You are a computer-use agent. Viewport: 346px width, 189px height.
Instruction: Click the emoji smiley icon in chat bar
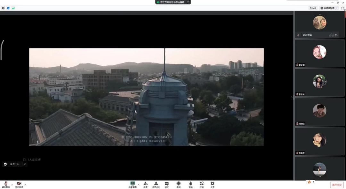(x=5, y=164)
